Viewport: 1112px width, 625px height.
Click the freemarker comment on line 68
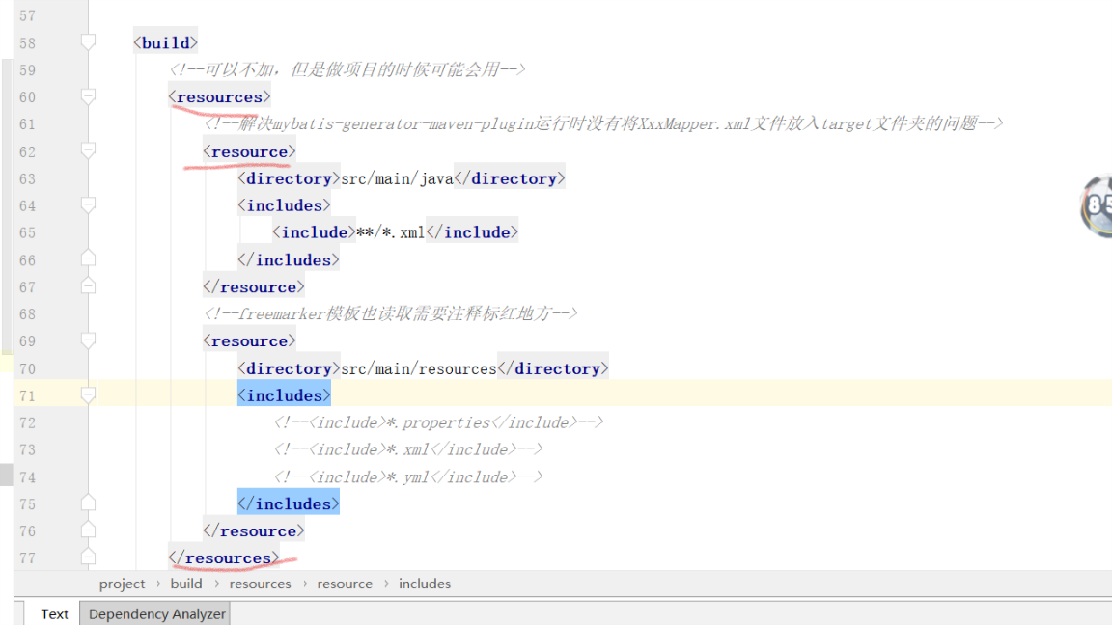point(390,313)
